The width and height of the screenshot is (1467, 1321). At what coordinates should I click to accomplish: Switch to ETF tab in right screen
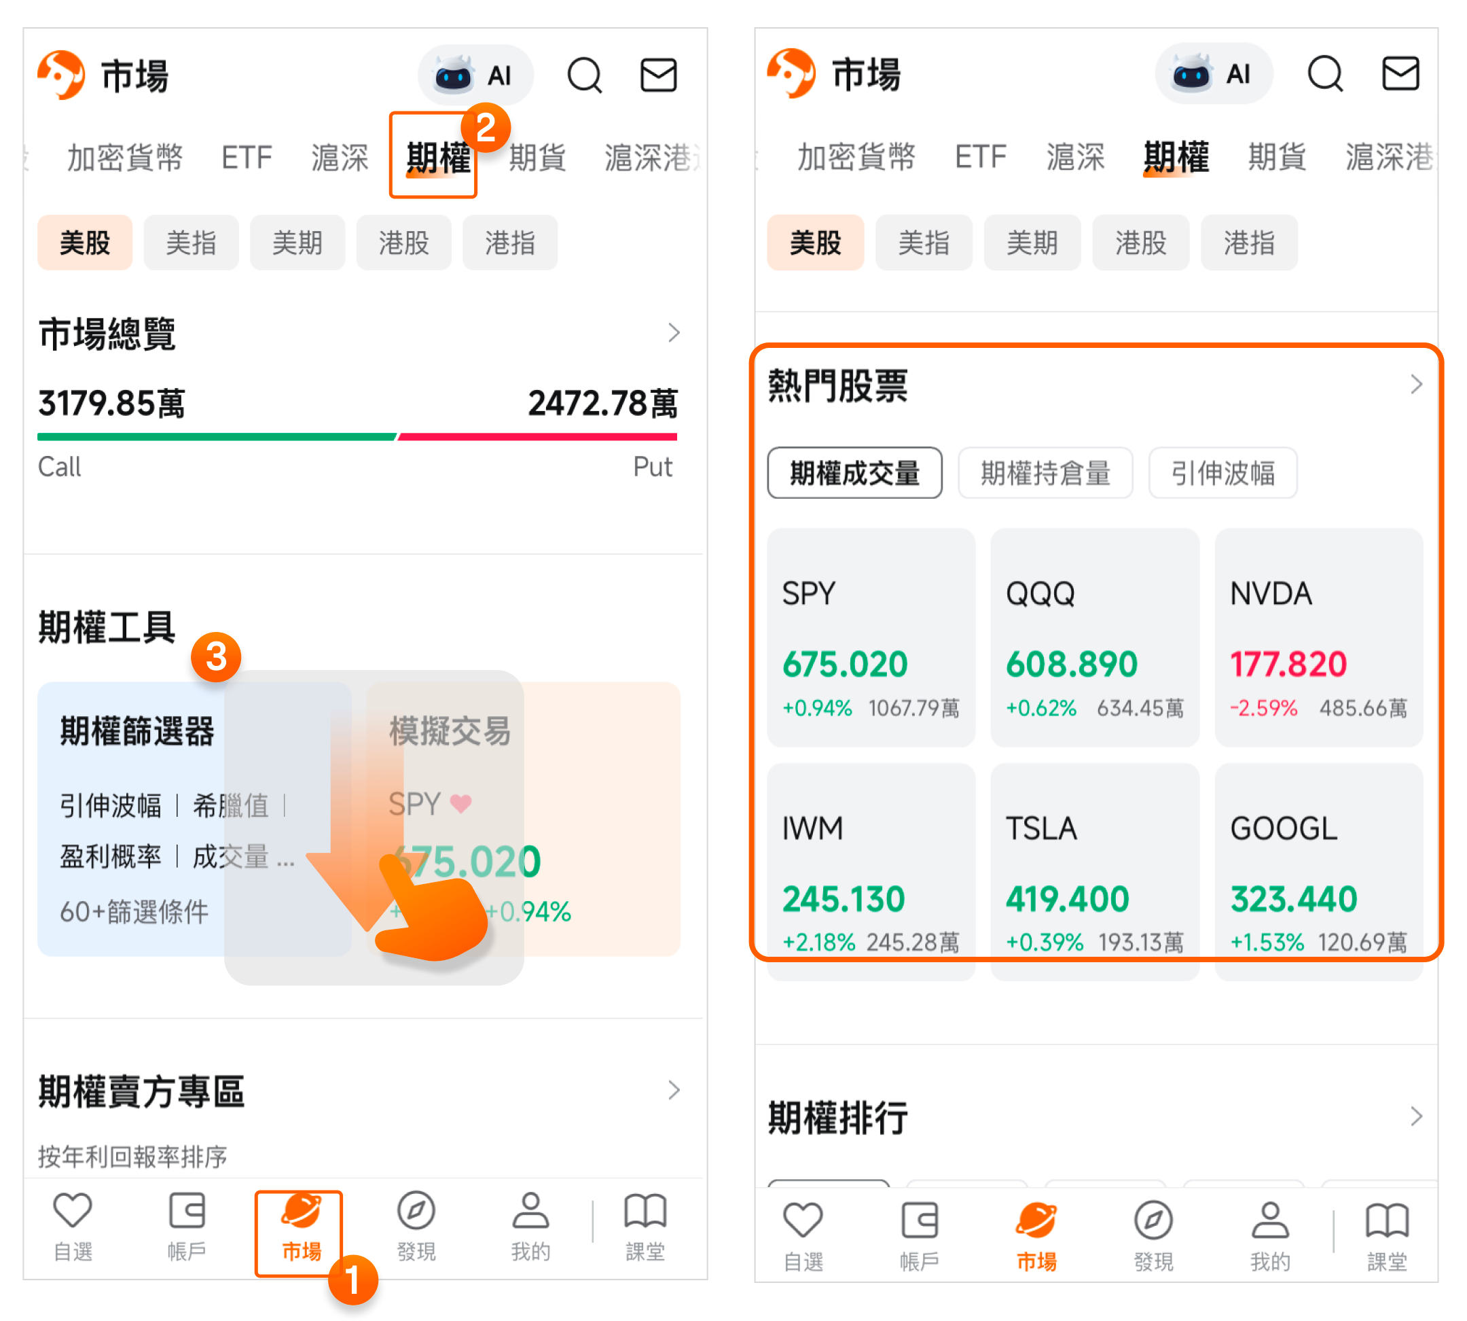[x=980, y=157]
